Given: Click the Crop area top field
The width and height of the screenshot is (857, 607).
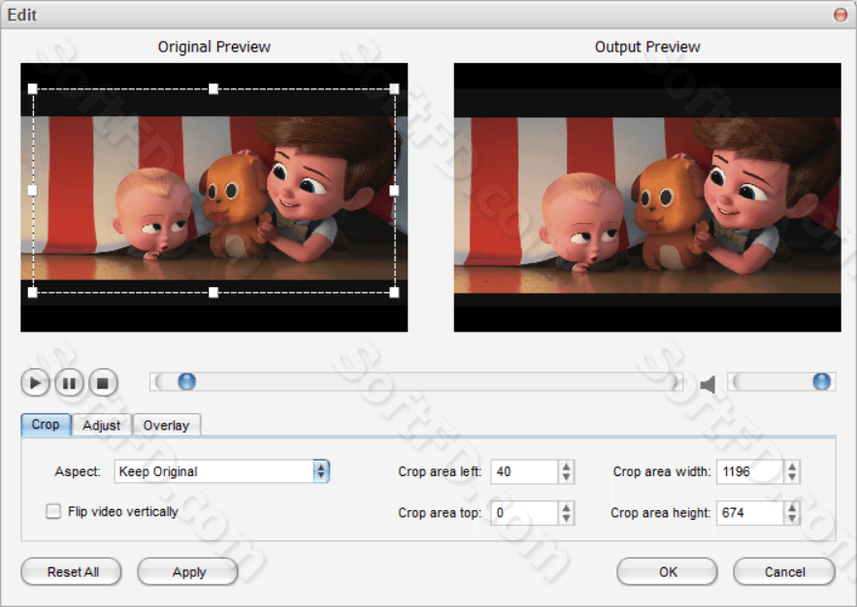Looking at the screenshot, I should point(524,513).
